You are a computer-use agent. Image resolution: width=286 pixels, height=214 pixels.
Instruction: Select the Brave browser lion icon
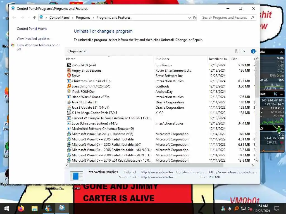[69, 76]
